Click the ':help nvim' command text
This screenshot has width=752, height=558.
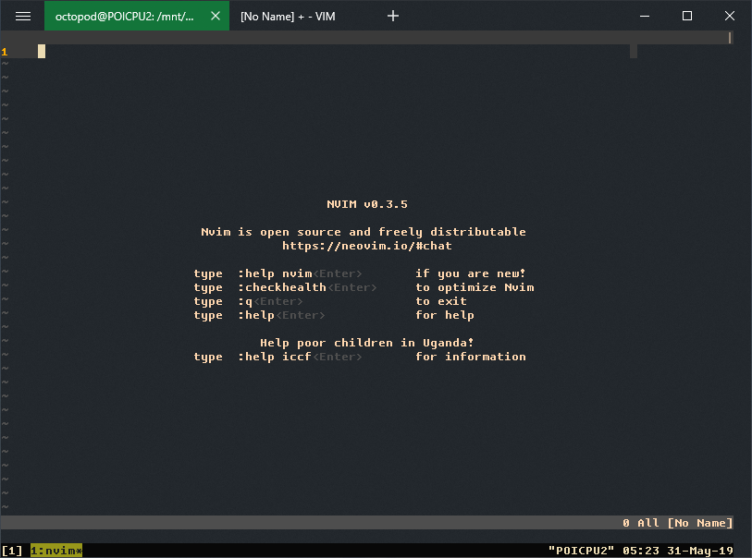click(275, 273)
